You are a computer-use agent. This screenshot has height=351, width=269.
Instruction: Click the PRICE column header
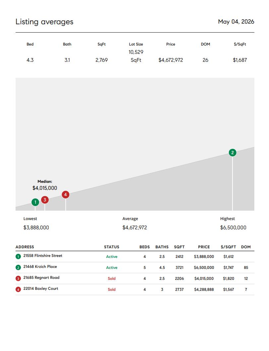tap(204, 247)
